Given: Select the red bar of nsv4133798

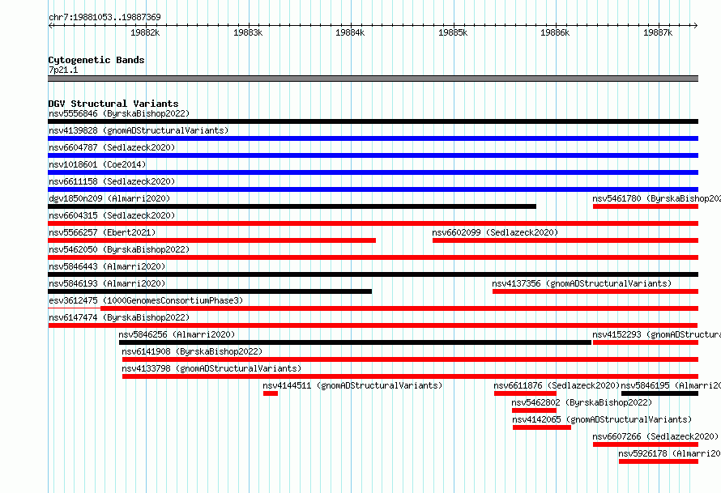Looking at the screenshot, I should [410, 376].
